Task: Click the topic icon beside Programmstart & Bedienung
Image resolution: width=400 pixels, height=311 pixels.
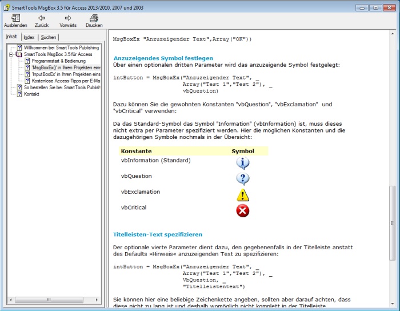Action: coord(27,61)
